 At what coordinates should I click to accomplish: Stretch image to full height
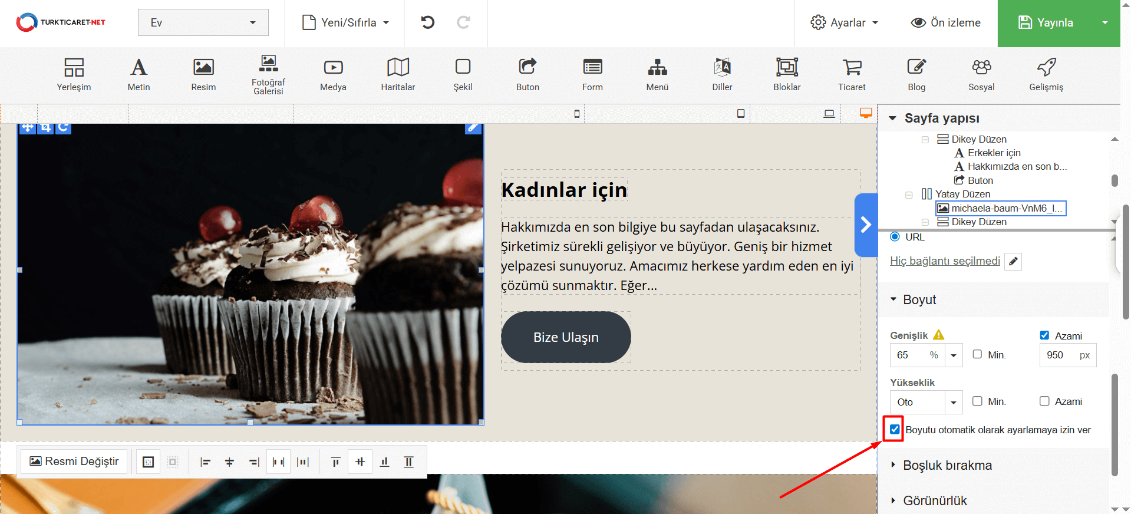[409, 462]
